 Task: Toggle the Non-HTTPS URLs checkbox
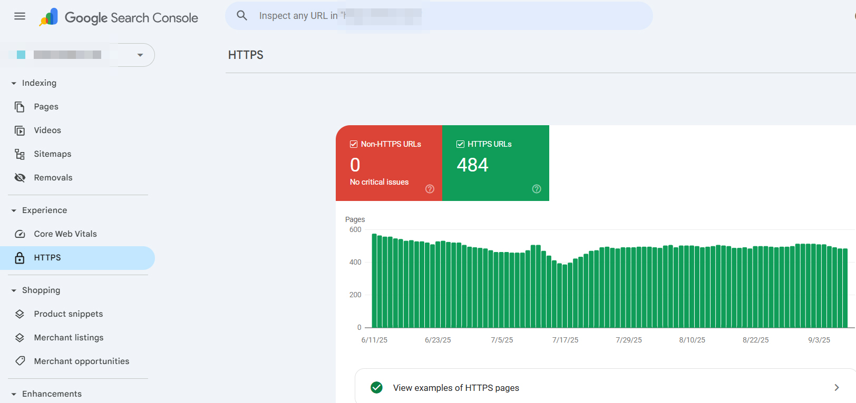click(354, 144)
